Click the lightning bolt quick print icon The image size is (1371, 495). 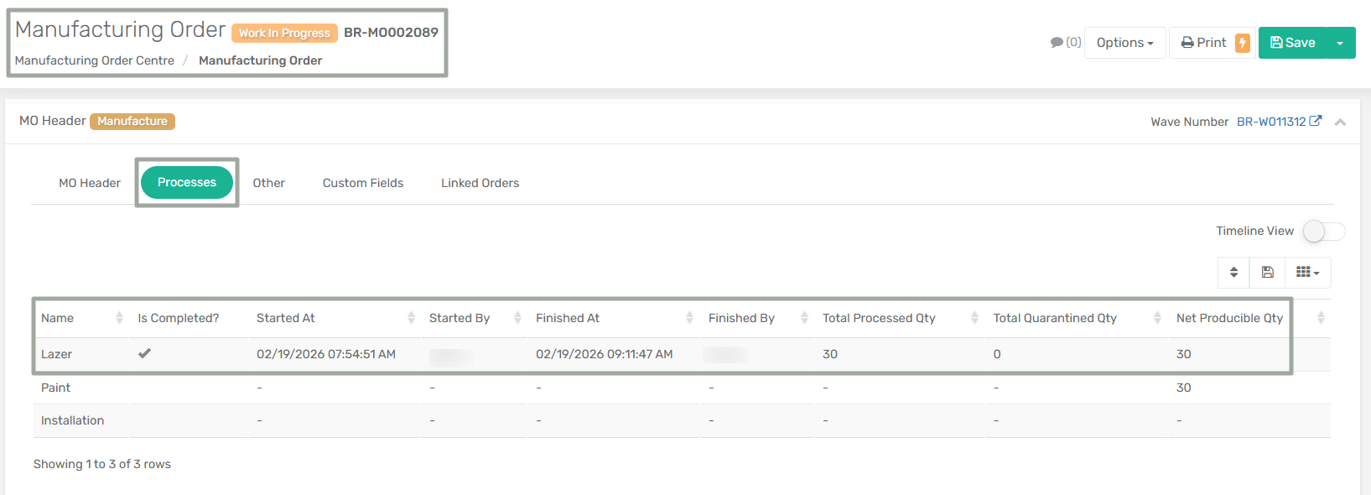1242,43
